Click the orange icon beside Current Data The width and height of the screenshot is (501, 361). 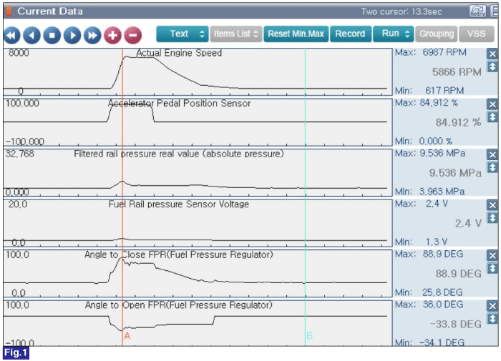pyautogui.click(x=9, y=11)
